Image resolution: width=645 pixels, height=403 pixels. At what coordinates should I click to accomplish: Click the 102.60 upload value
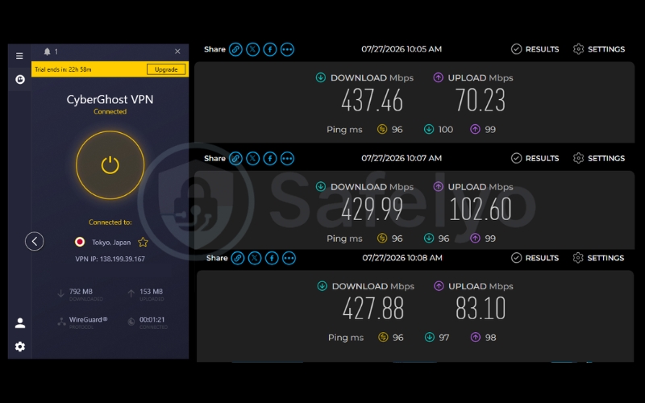[x=480, y=210]
